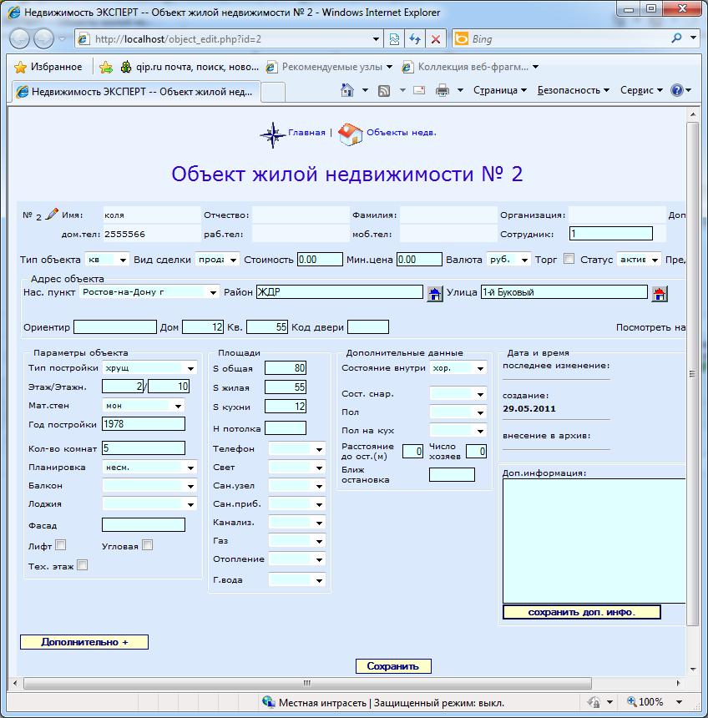The width and height of the screenshot is (708, 718).
Task: Click the Add to Favorites Bar star icon
Action: point(106,67)
